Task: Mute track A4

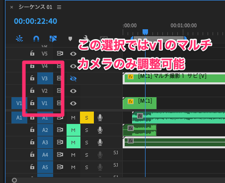Action: pos(73,155)
